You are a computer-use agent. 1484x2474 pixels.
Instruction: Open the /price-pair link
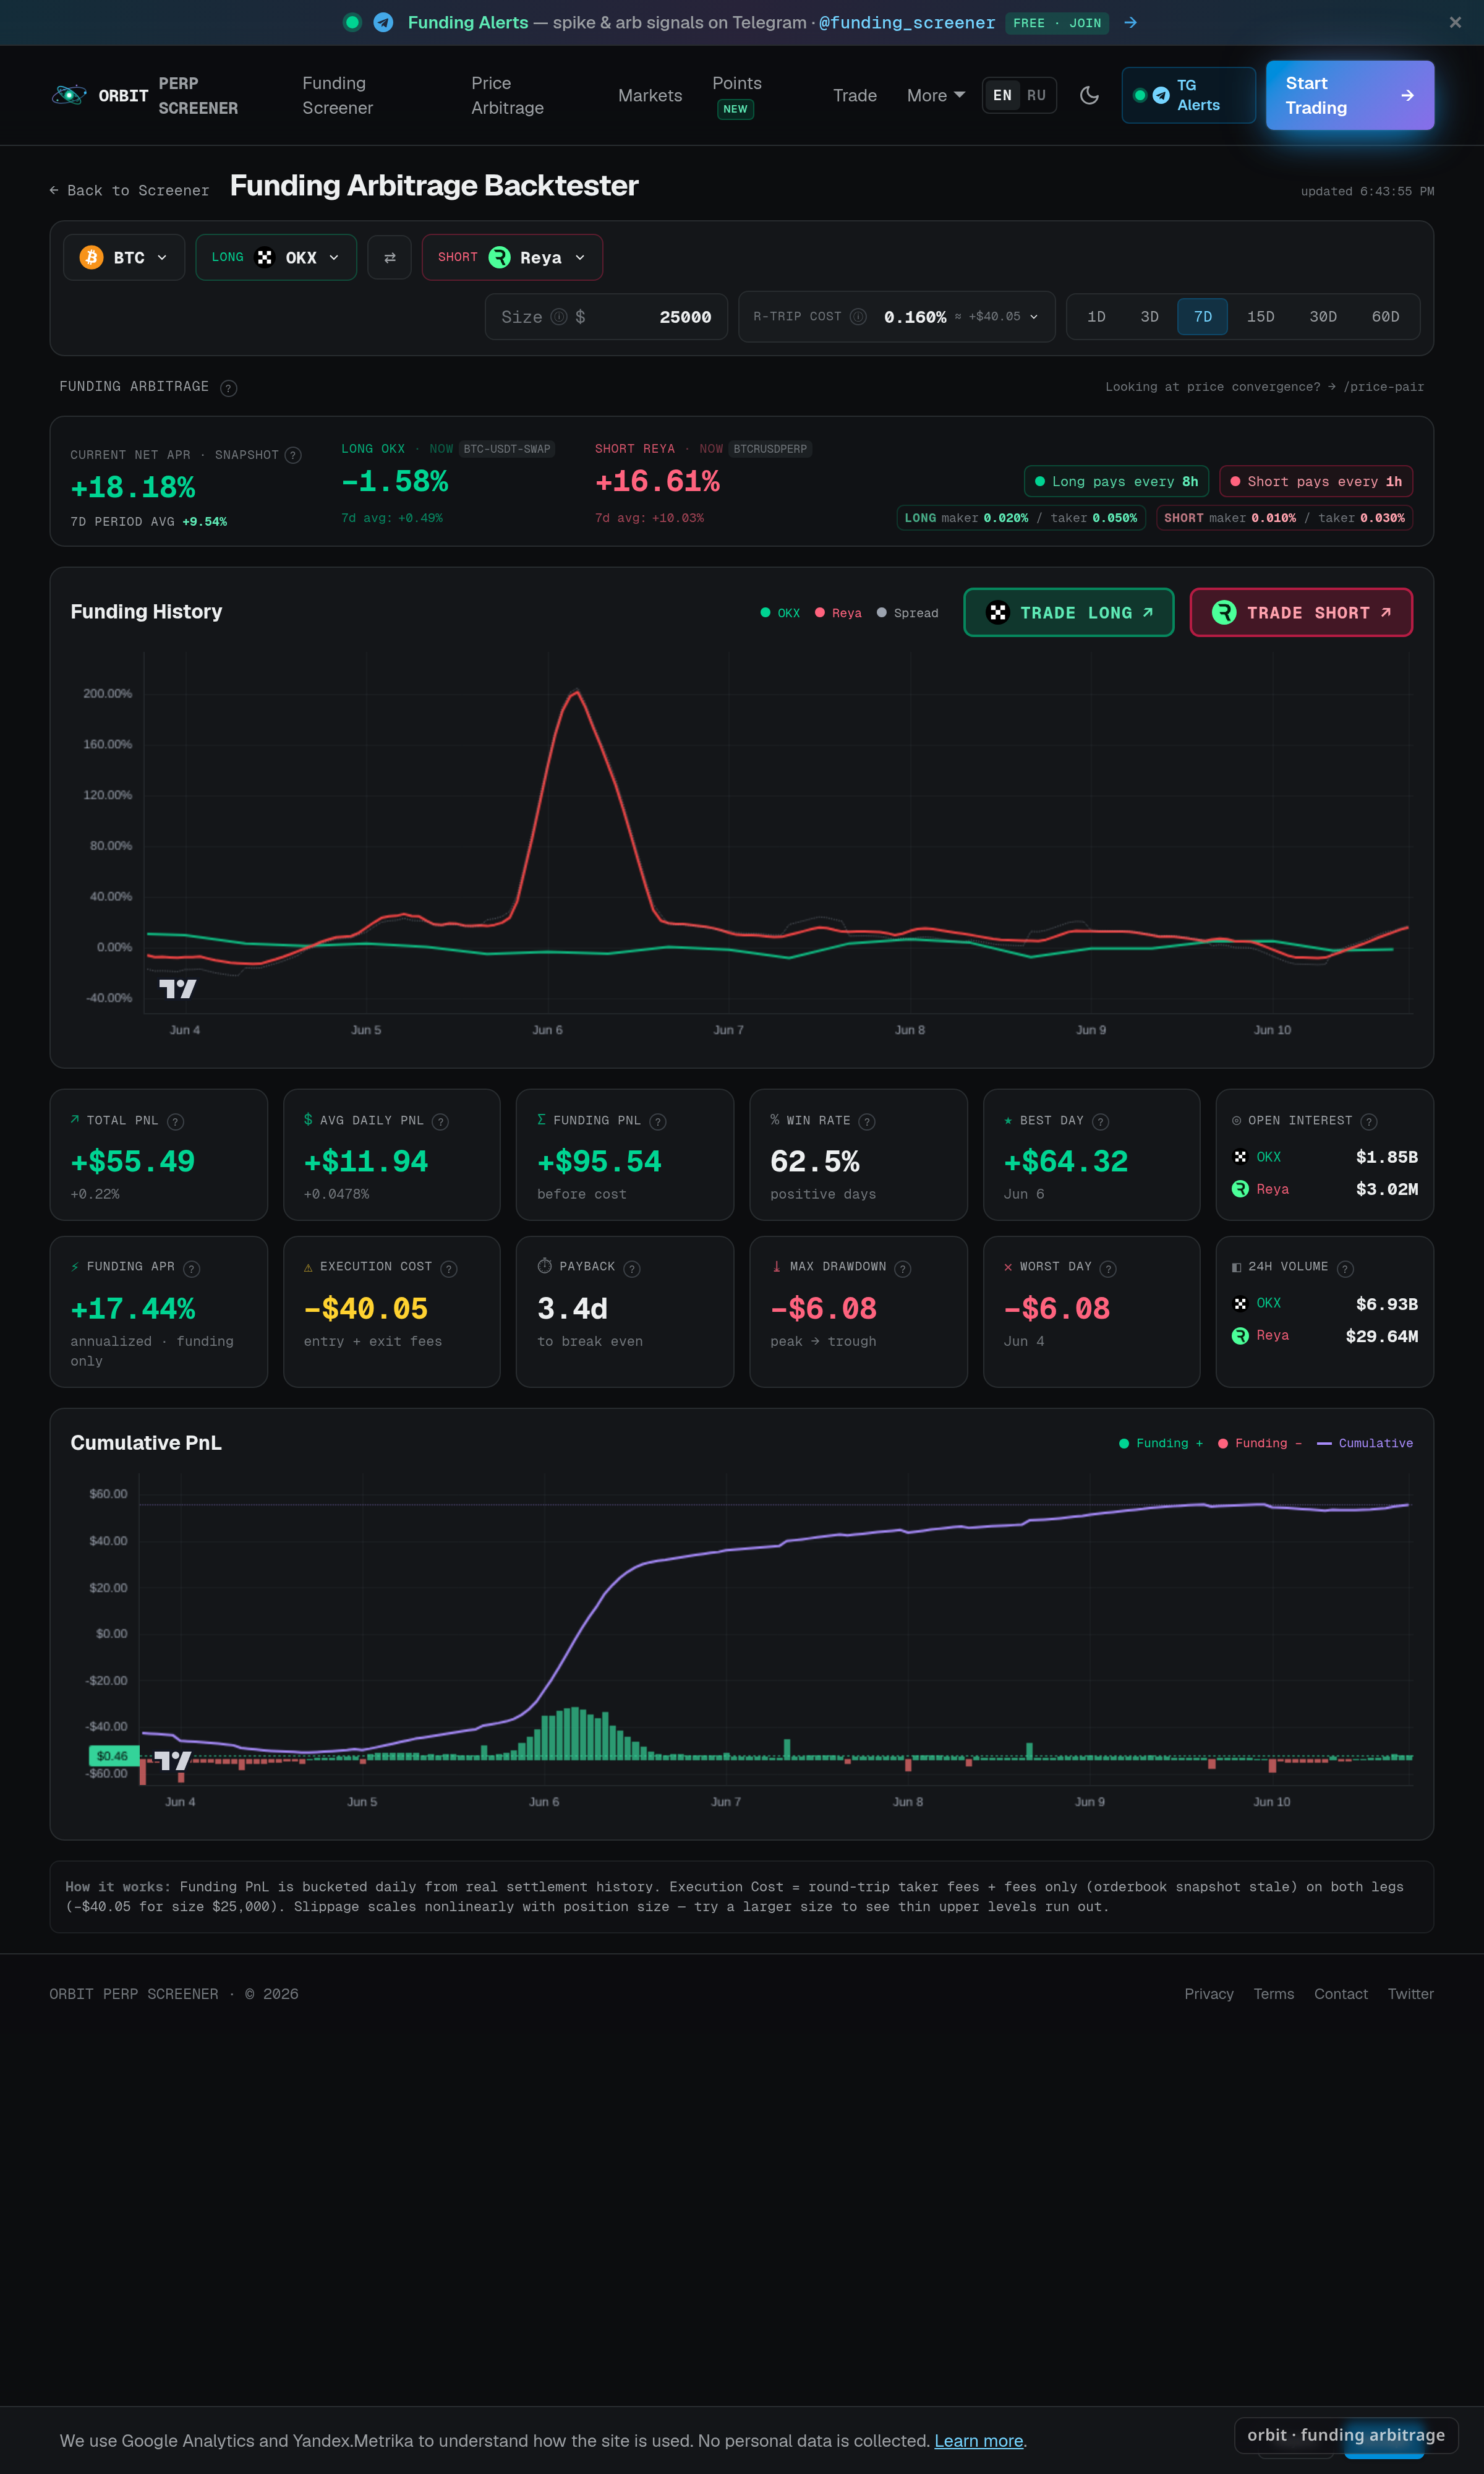(x=1383, y=387)
